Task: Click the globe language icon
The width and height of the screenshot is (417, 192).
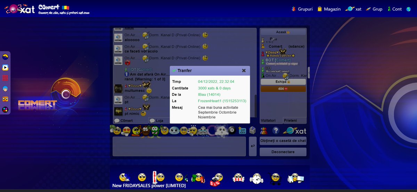Action: pyautogui.click(x=409, y=9)
